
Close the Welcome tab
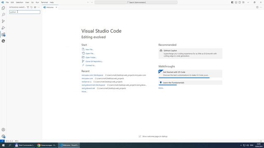pyautogui.click(x=56, y=7)
